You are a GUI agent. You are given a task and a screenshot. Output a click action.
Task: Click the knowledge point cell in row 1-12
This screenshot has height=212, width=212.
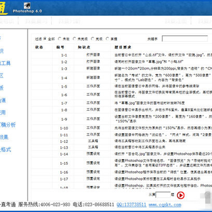click(x=93, y=141)
